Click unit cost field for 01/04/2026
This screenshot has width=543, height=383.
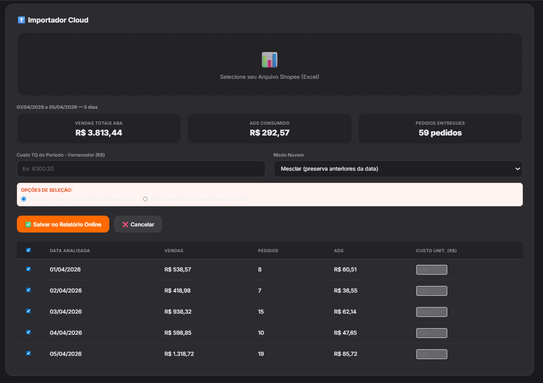tap(431, 270)
